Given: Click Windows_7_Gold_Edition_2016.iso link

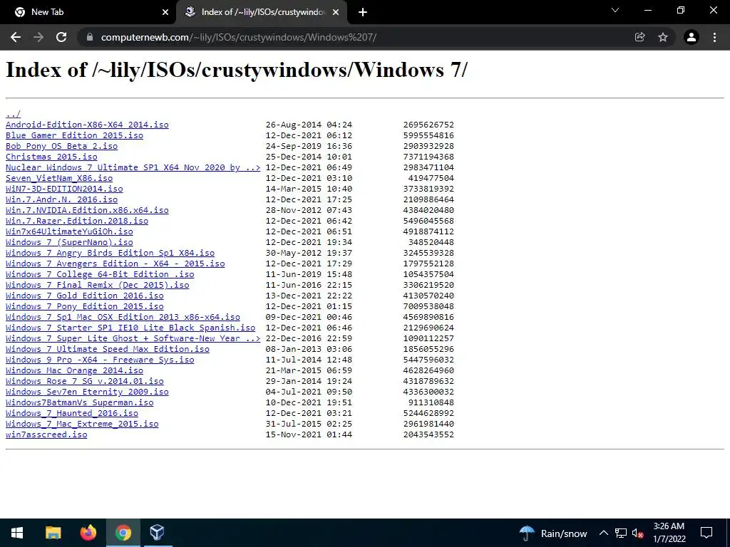Looking at the screenshot, I should (x=85, y=296).
